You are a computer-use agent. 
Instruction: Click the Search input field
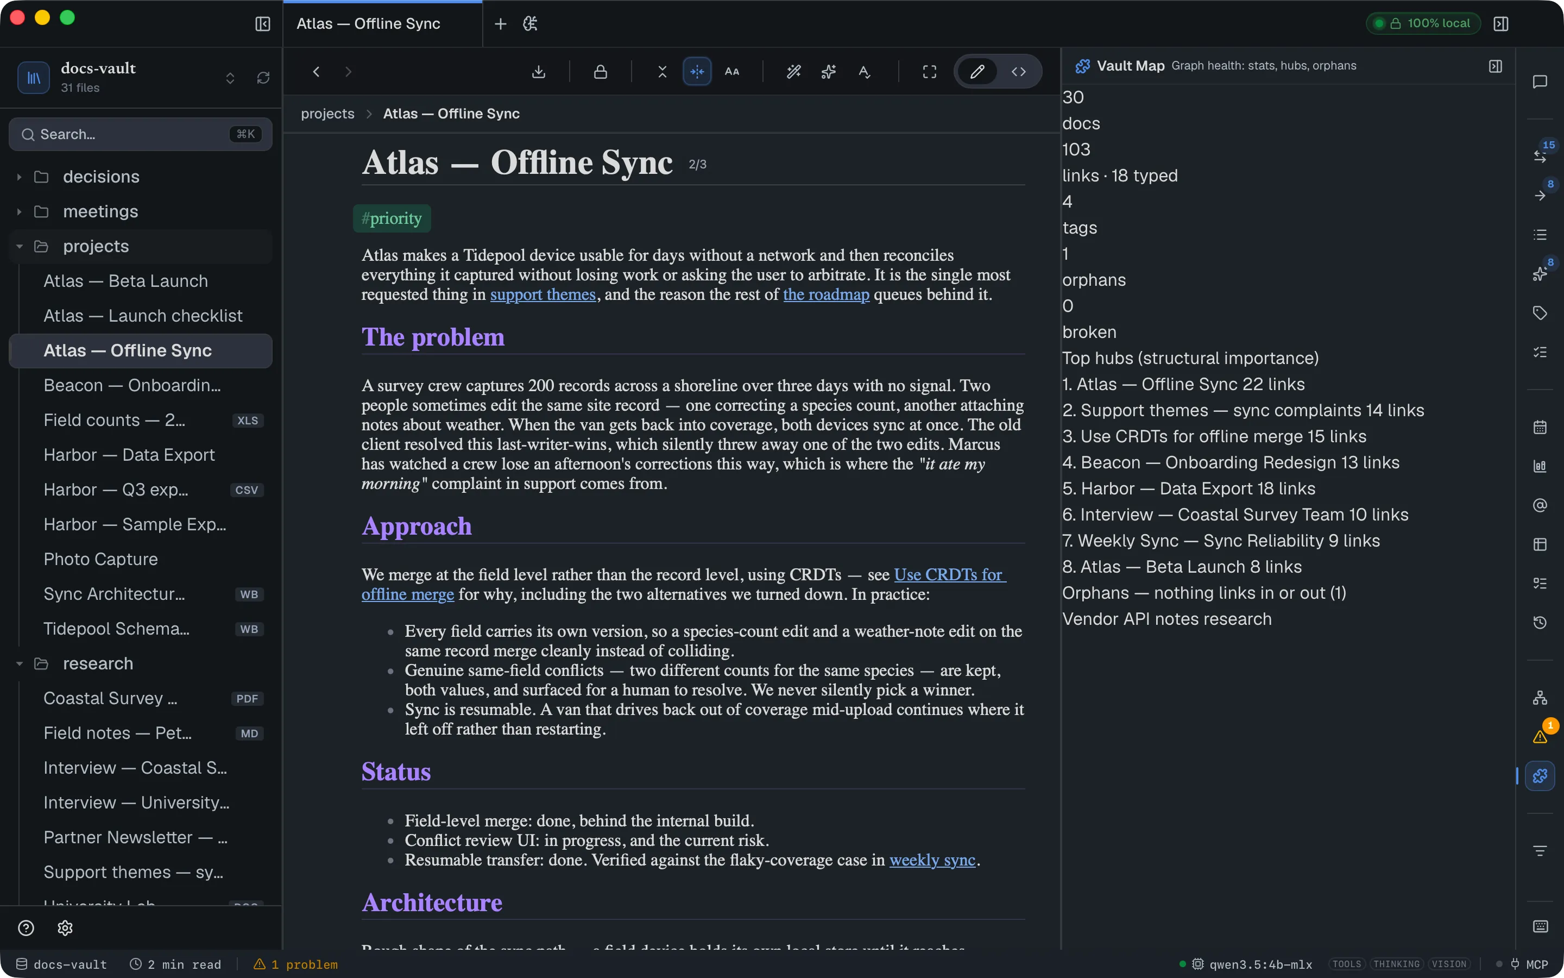coord(141,134)
